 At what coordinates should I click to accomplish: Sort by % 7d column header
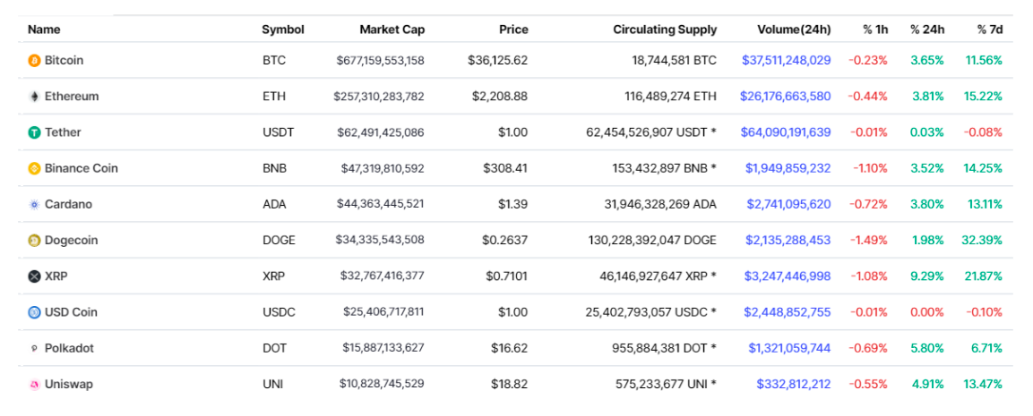(x=989, y=30)
